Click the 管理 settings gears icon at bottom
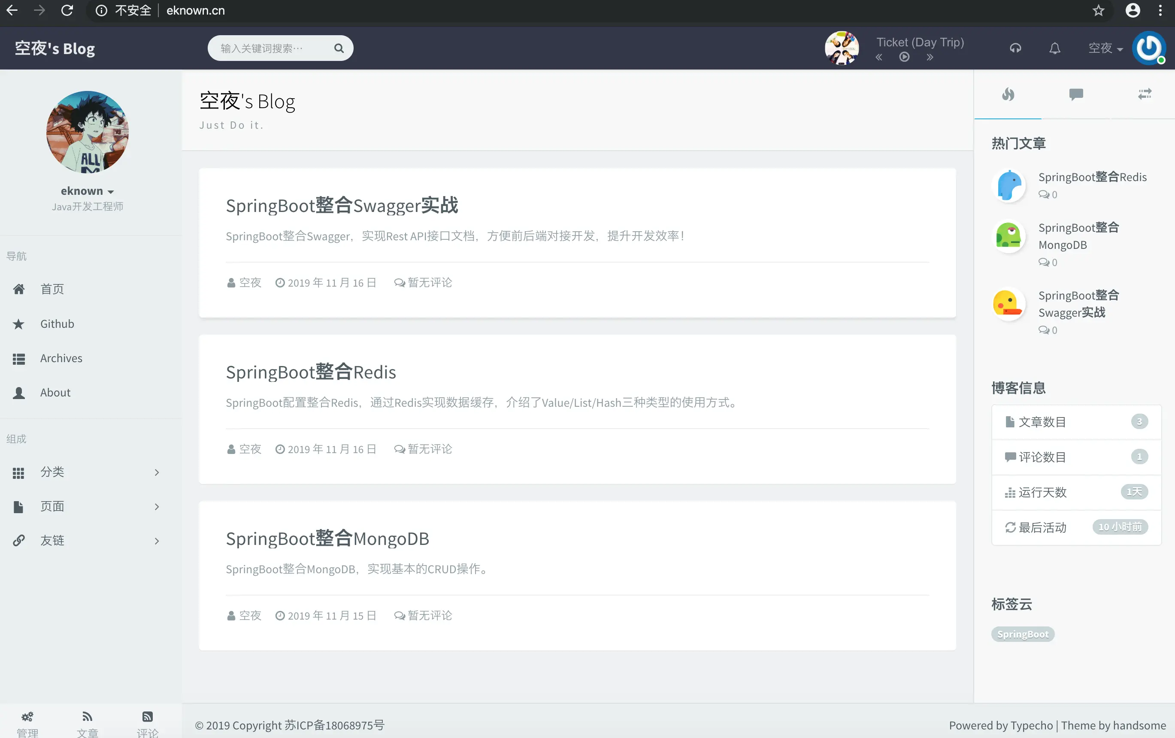The width and height of the screenshot is (1175, 738). tap(27, 717)
